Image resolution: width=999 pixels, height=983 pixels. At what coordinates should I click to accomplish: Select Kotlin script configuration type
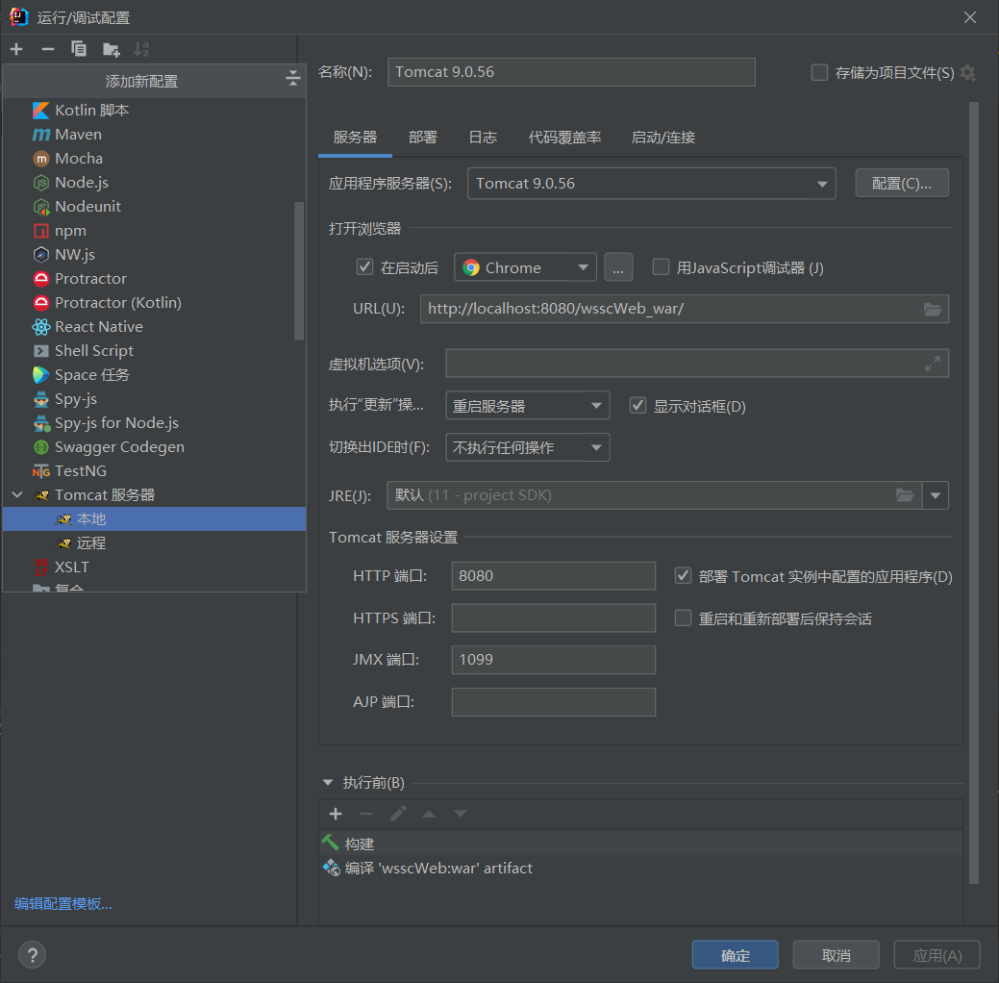(x=154, y=111)
